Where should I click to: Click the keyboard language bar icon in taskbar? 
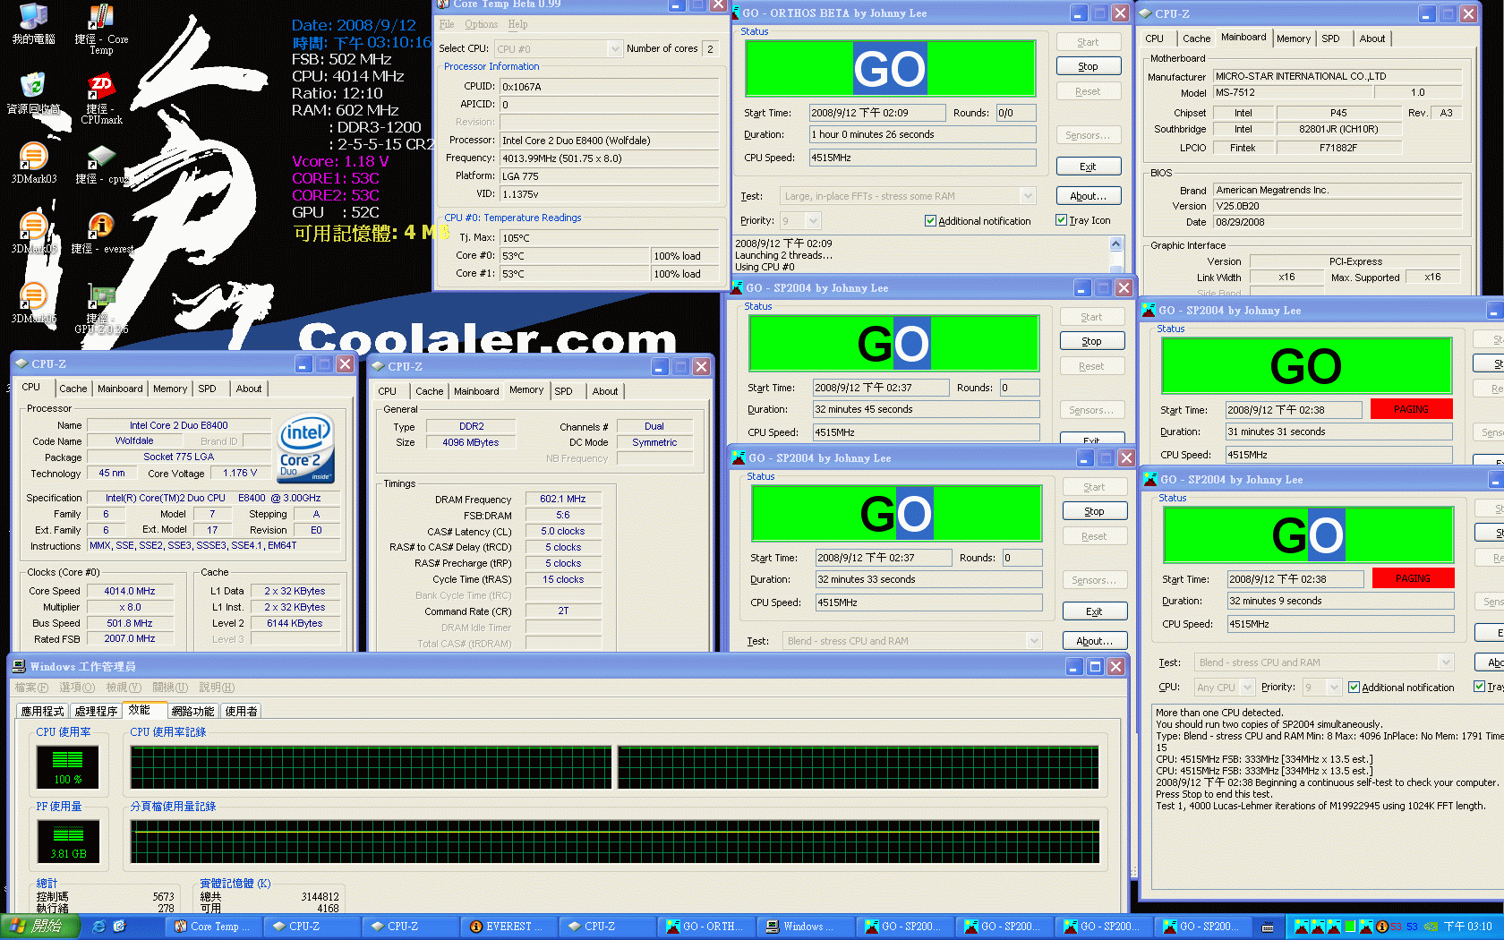coord(1268,927)
